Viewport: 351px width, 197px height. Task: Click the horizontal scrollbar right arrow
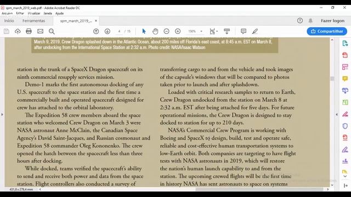click(x=328, y=189)
